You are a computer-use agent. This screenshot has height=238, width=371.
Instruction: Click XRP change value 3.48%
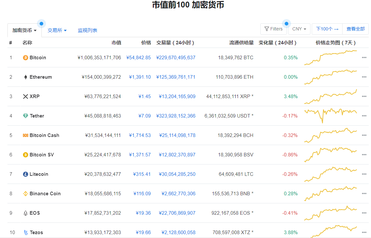click(291, 96)
